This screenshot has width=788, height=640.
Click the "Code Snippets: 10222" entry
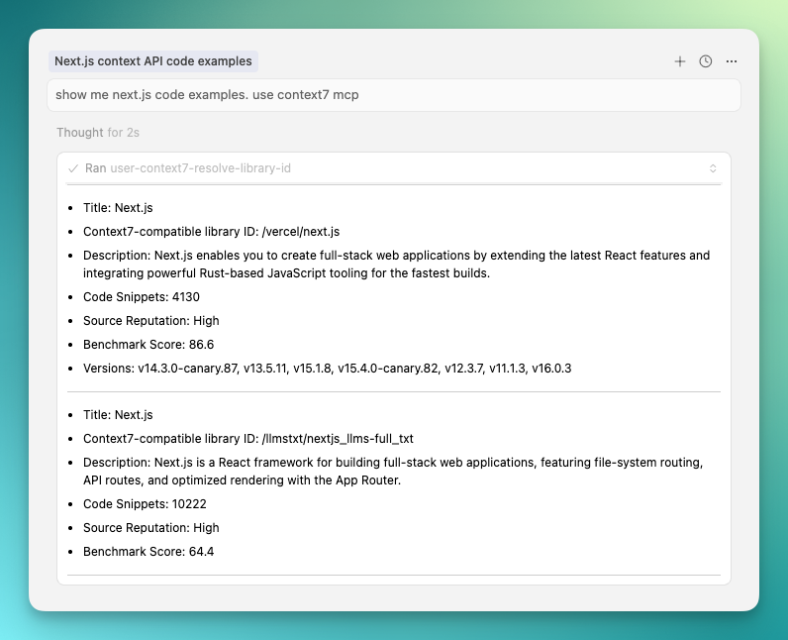coord(145,504)
